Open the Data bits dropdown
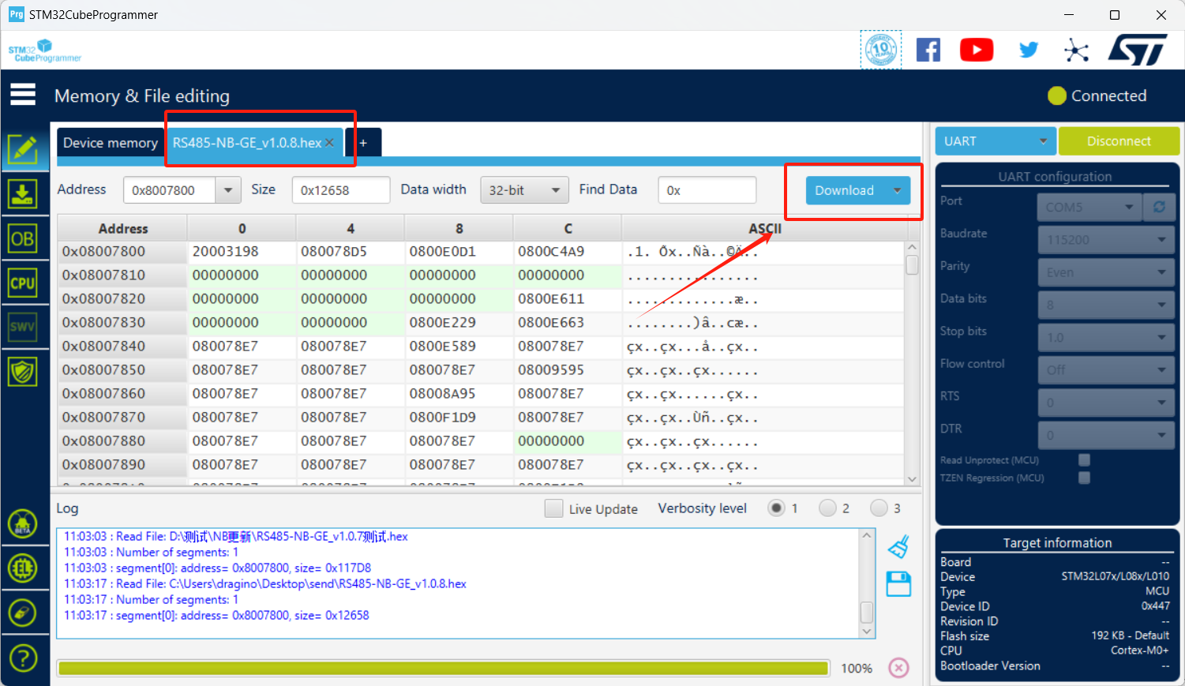This screenshot has height=686, width=1185. pyautogui.click(x=1105, y=305)
